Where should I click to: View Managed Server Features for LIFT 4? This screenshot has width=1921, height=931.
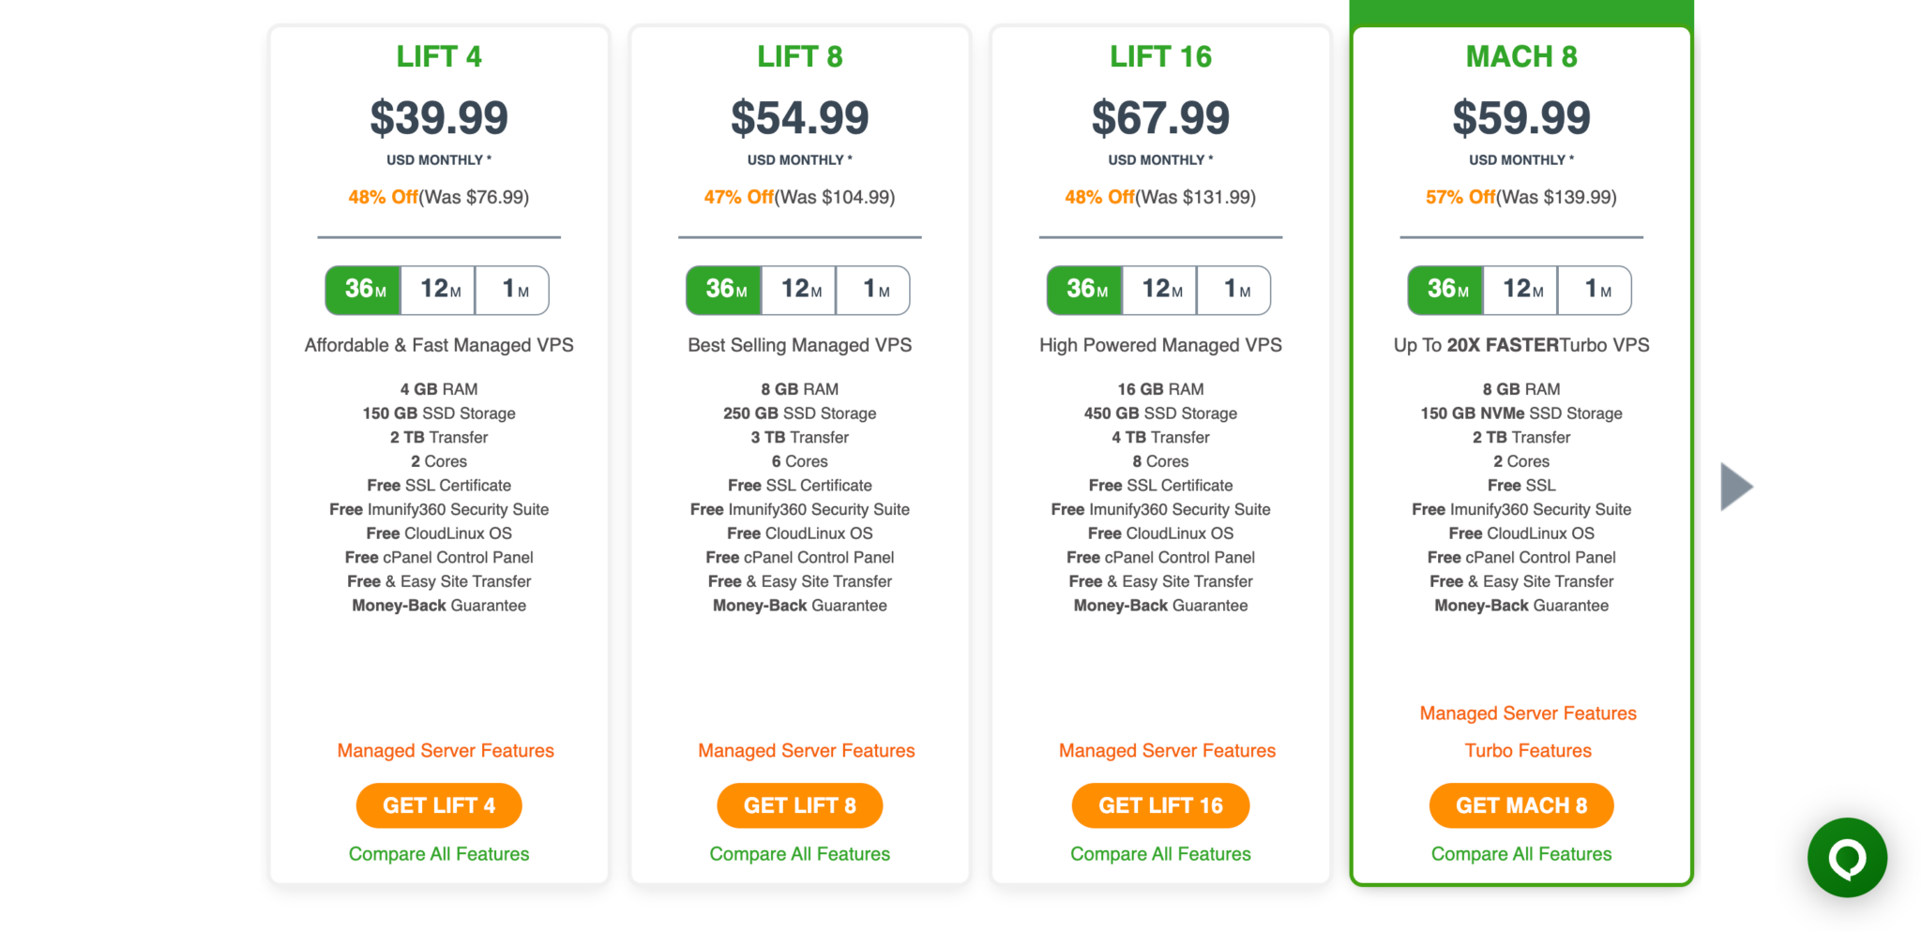[x=445, y=750]
